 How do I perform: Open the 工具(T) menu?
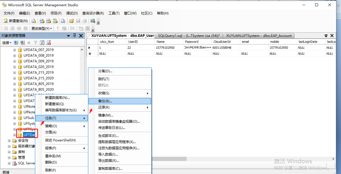point(114,13)
